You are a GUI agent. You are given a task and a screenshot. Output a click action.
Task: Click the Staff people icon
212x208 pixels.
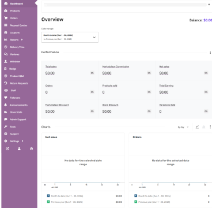tap(6, 91)
